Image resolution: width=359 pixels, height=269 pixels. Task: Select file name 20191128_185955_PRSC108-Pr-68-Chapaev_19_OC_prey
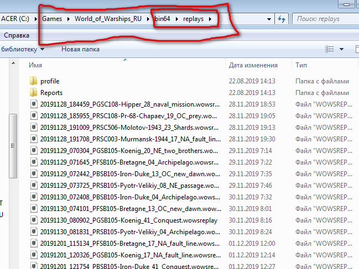(128, 116)
